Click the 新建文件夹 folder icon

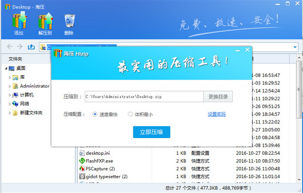(x=15, y=113)
